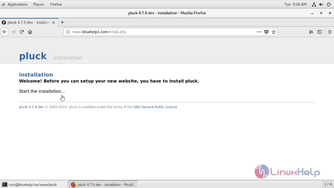Open the volume icon in system tray

pyautogui.click(x=321, y=4)
